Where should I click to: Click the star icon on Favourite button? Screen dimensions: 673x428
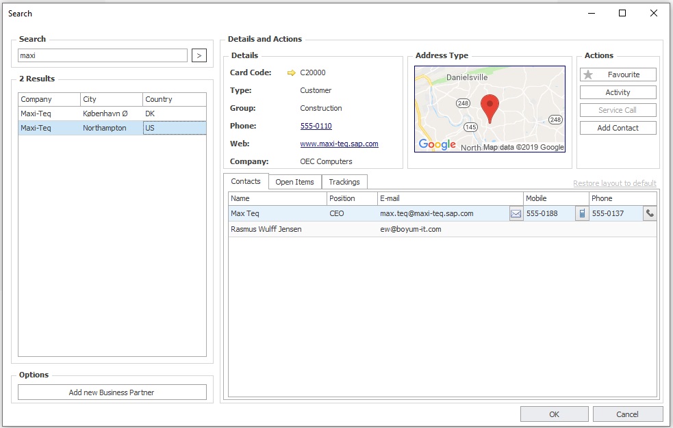pos(588,75)
